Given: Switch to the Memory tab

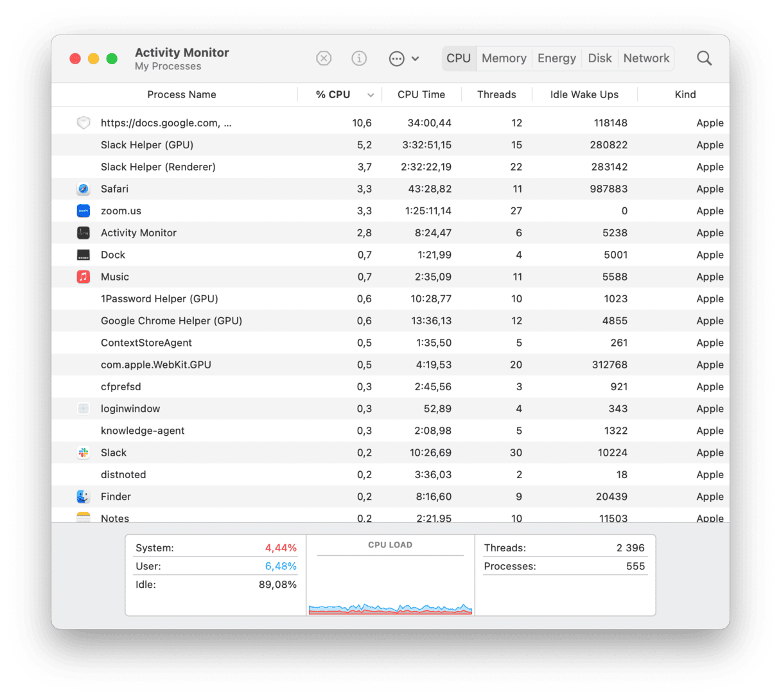Looking at the screenshot, I should point(504,58).
